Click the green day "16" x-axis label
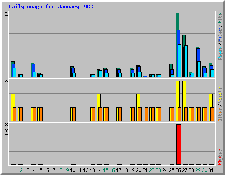The image size is (225, 175). pyautogui.click(x=112, y=170)
